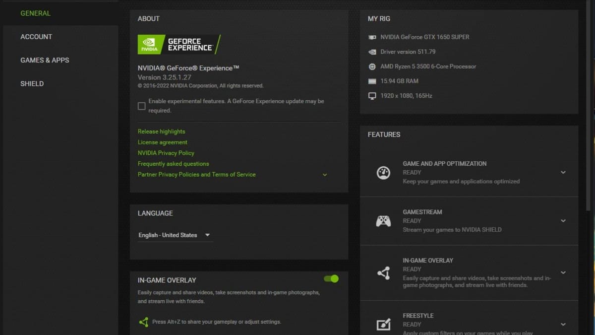
Task: Toggle the green In-Game Overlay switch off
Action: (330, 279)
